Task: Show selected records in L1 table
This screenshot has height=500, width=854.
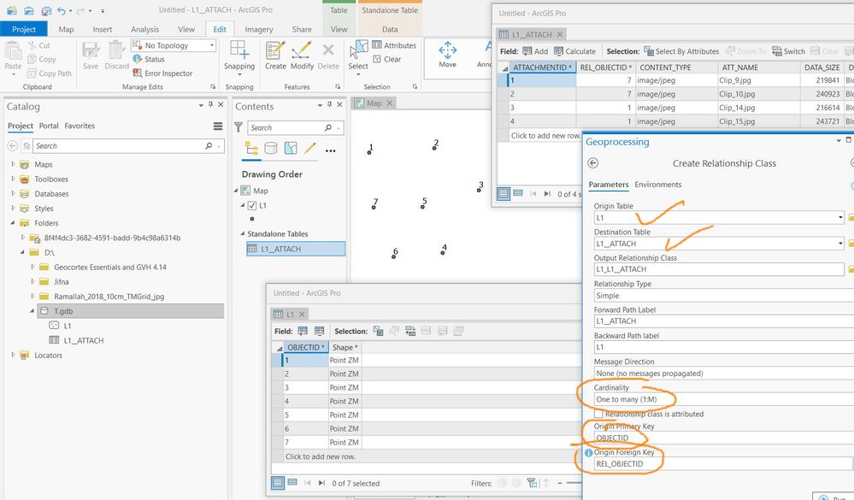Action: coord(292,483)
